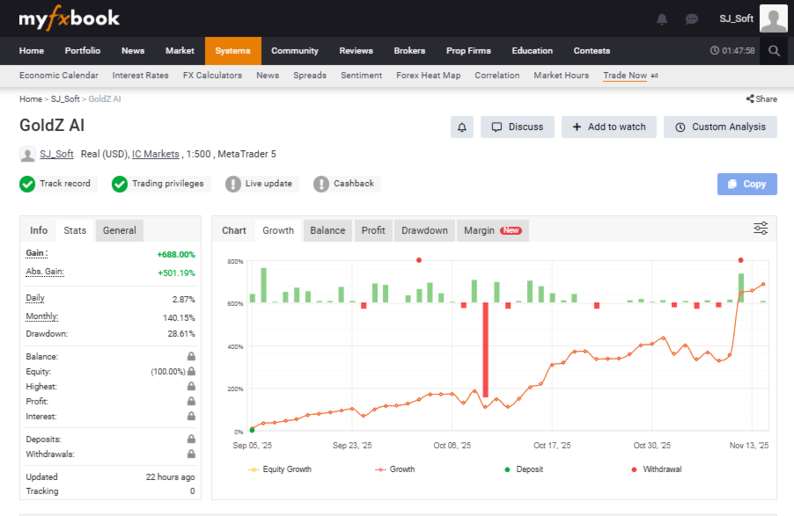The width and height of the screenshot is (794, 516).
Task: Click the Trading privileges green checkmark icon
Action: (x=120, y=184)
